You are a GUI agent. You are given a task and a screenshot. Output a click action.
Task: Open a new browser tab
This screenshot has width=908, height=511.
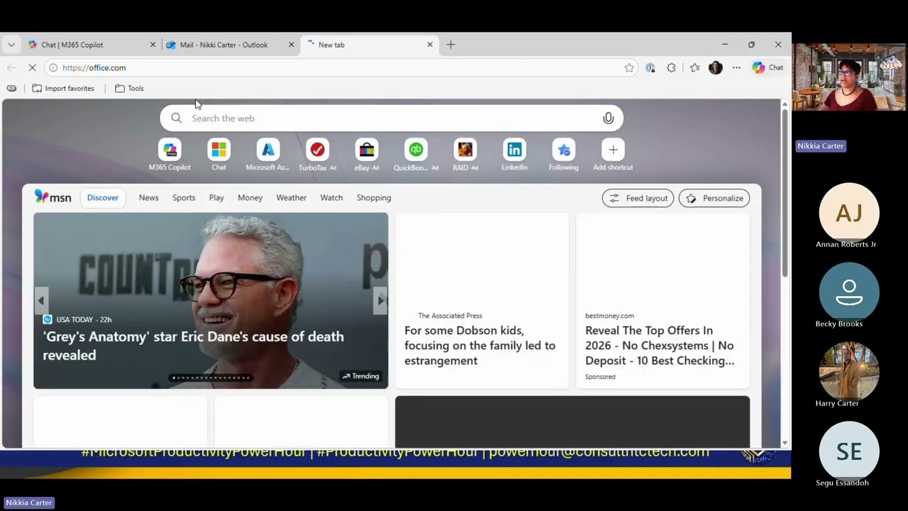pyautogui.click(x=450, y=45)
